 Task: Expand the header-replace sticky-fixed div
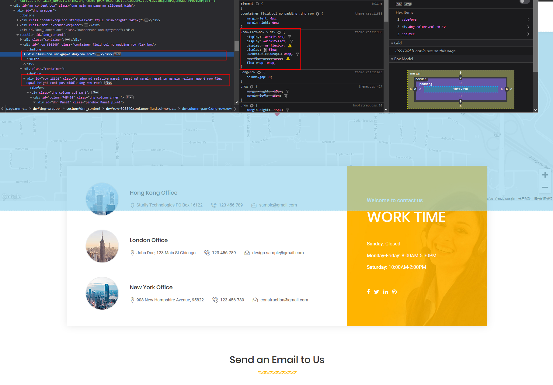[x=18, y=20]
